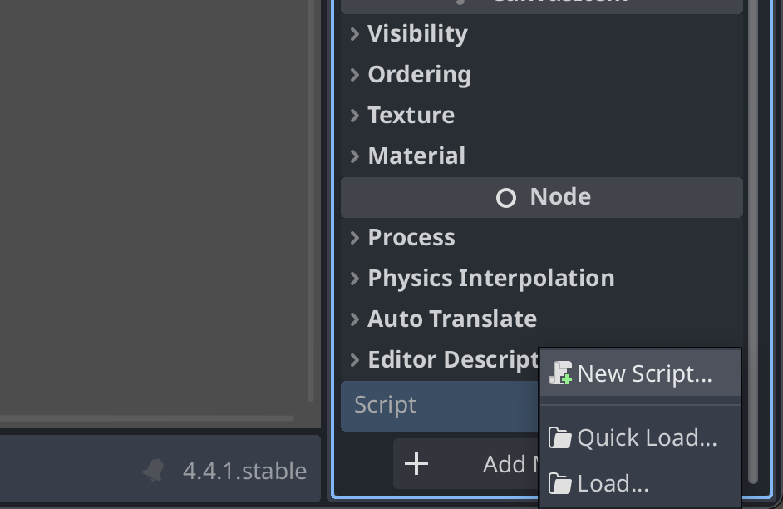
Task: Click the viewport vertical scrollbar
Action: 311,200
